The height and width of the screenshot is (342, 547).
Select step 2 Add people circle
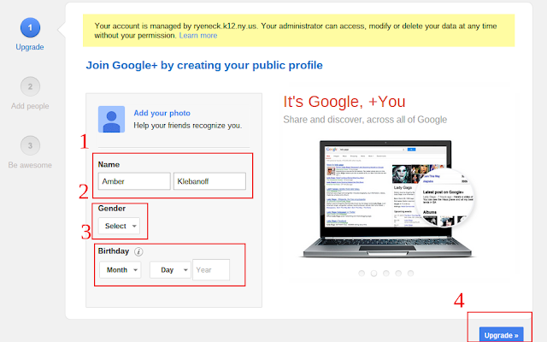pyautogui.click(x=30, y=86)
